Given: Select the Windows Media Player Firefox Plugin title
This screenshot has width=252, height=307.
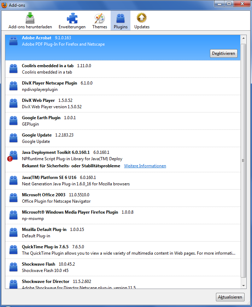Looking at the screenshot, I should [x=70, y=212].
